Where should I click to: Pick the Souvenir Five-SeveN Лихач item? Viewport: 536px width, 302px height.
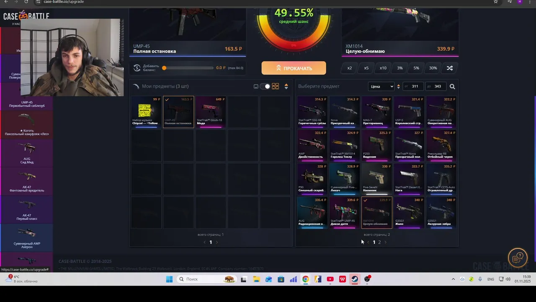coord(344,179)
